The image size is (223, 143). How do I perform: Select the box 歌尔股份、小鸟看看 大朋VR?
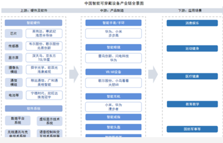[x=113, y=83]
